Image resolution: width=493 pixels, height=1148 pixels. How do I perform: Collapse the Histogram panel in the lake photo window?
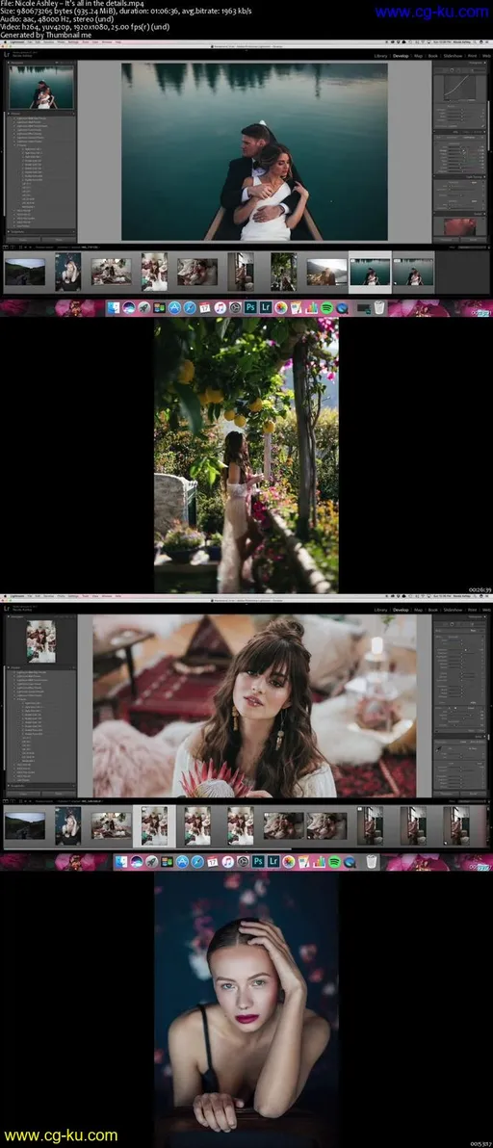point(483,63)
